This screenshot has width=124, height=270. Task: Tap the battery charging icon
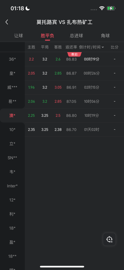(111, 8)
